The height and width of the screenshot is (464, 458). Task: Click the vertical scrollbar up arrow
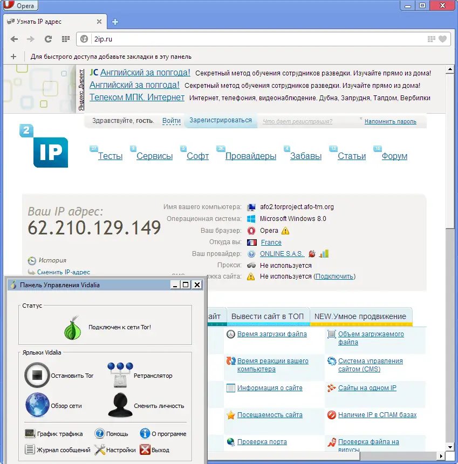pos(450,69)
